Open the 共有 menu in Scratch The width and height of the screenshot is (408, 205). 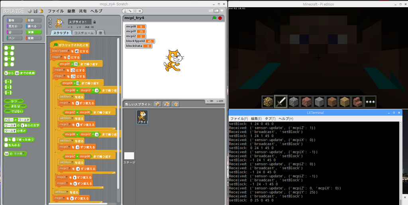(x=83, y=11)
